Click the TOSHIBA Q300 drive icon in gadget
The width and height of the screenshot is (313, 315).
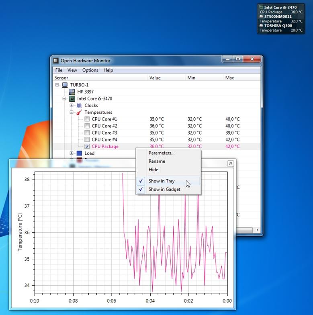tap(261, 26)
